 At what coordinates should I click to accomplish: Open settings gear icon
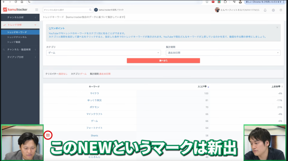coord(273,10)
